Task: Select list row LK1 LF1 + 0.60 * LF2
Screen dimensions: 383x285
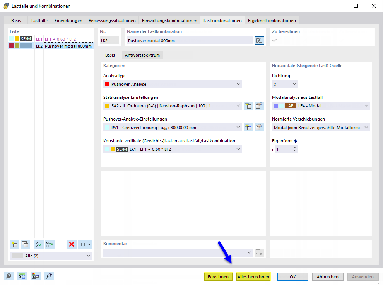Action: (x=51, y=39)
